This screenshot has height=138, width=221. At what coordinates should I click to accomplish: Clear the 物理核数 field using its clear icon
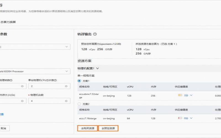[x=22, y=86]
